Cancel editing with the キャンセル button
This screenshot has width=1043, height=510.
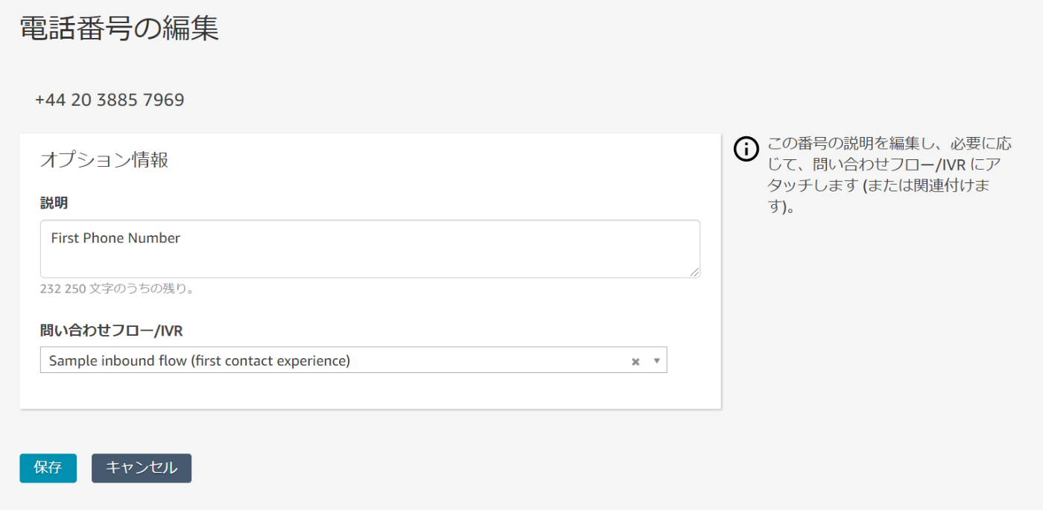pyautogui.click(x=142, y=468)
